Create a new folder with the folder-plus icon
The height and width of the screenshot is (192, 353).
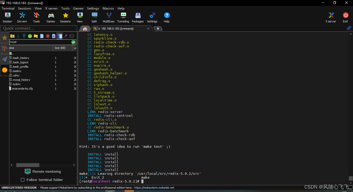pos(36,36)
